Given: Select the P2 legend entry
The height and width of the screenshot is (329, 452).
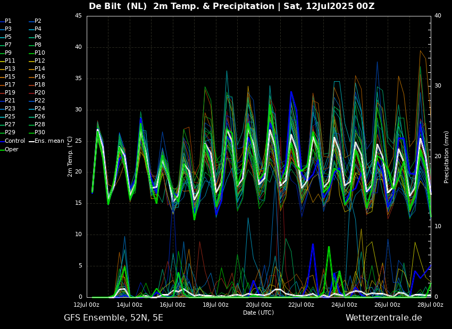Looking at the screenshot, I should pos(38,21).
